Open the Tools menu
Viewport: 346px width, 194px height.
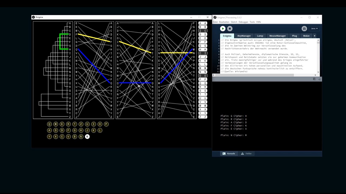(252, 22)
